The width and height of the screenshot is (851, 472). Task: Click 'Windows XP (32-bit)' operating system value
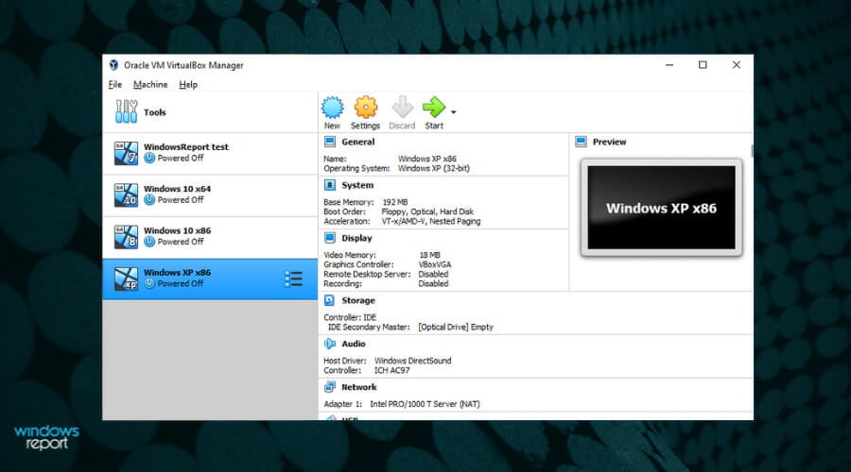(x=434, y=169)
